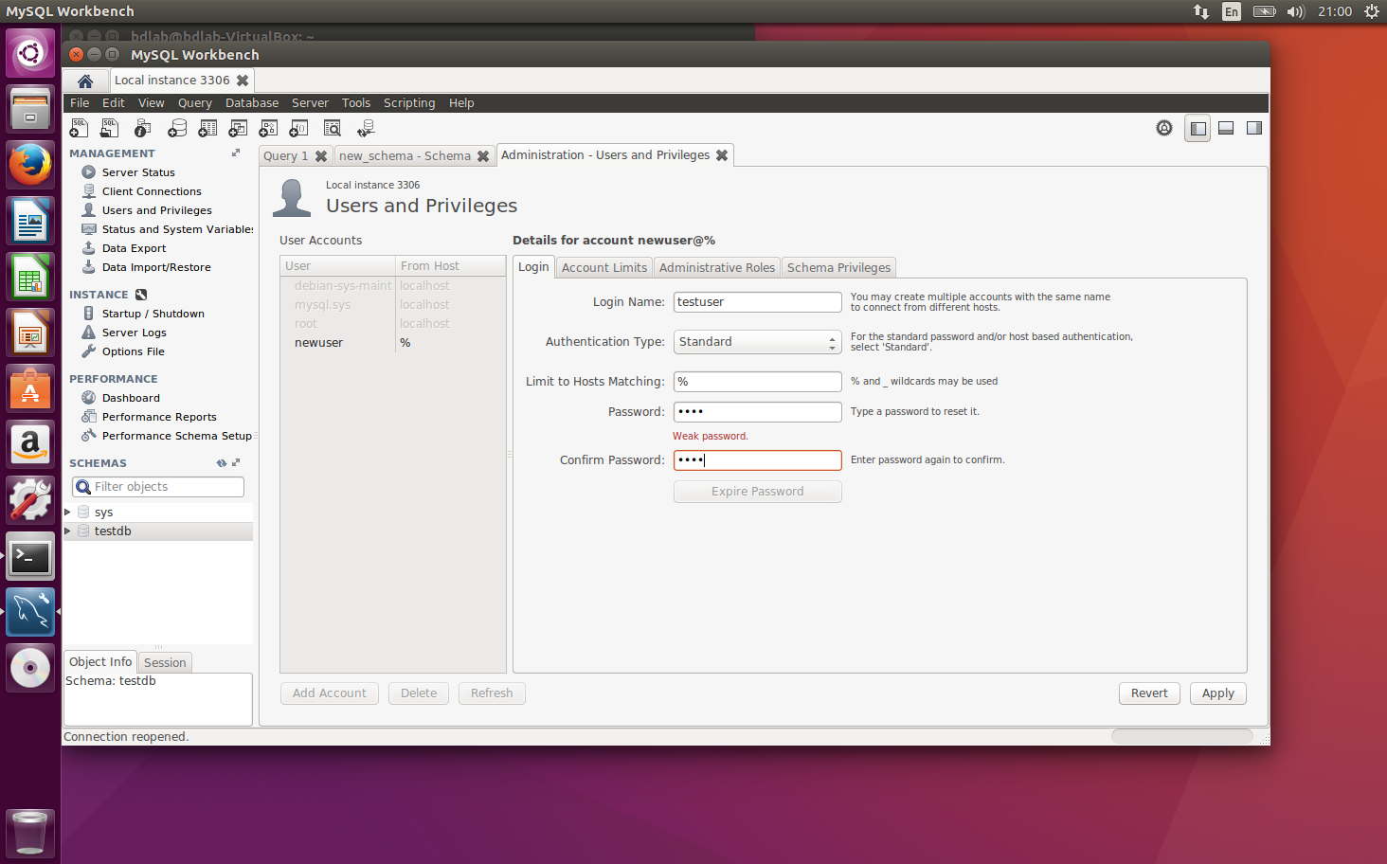This screenshot has width=1387, height=864.
Task: Create new schema toolbar icon
Action: tap(176, 128)
